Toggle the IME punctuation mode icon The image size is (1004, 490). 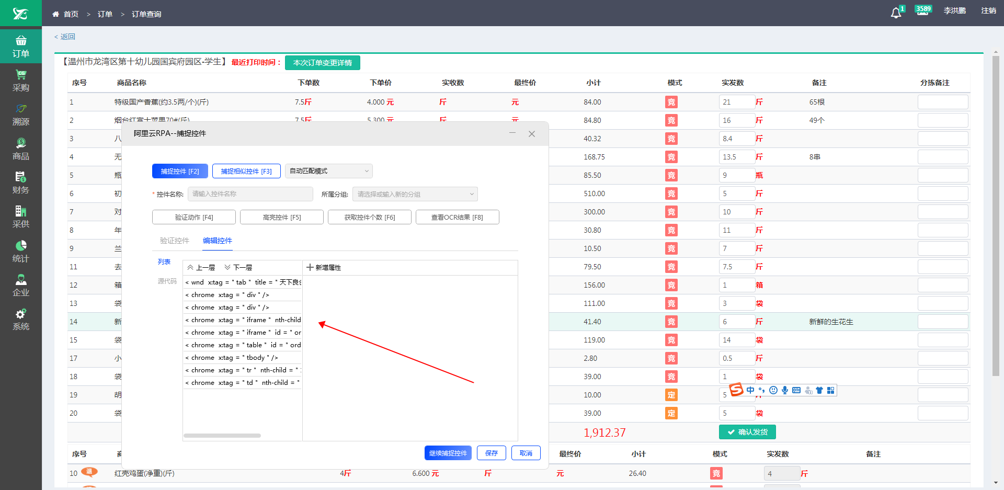pyautogui.click(x=762, y=390)
